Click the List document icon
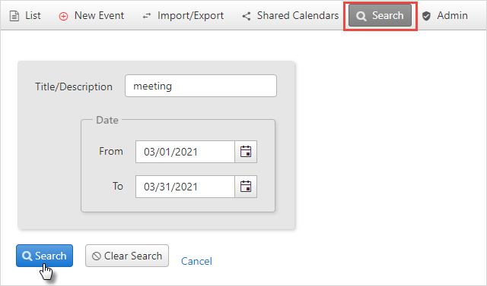 14,16
